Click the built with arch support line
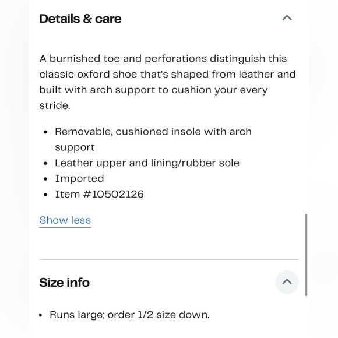This screenshot has height=338, width=338. coord(153,90)
